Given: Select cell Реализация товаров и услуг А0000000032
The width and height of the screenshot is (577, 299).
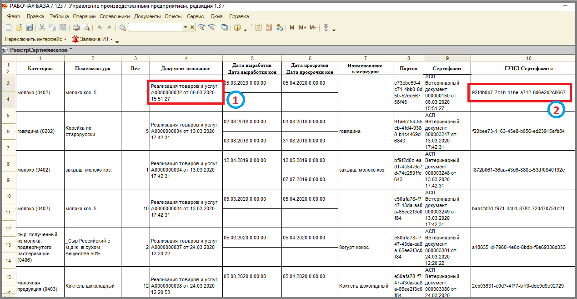Looking at the screenshot, I should click(186, 92).
